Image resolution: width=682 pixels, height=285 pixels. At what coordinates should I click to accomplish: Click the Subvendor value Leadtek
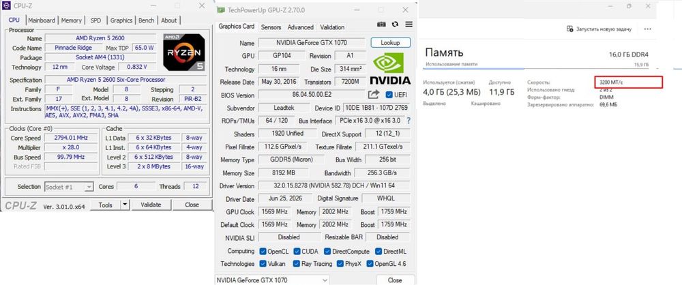click(x=284, y=108)
